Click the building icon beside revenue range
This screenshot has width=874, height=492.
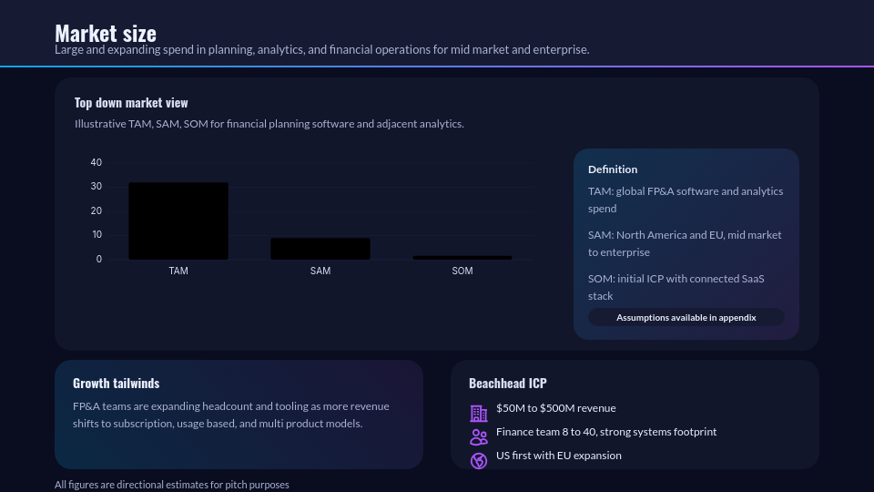[x=479, y=414]
